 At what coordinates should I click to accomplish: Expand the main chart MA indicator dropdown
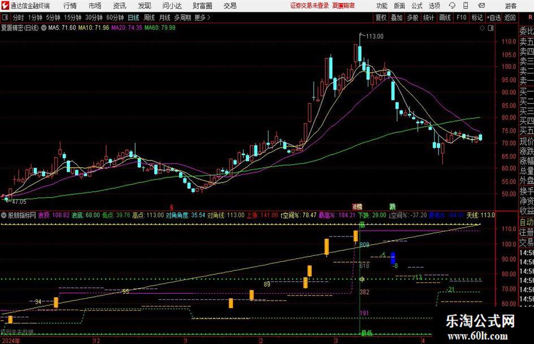point(44,28)
